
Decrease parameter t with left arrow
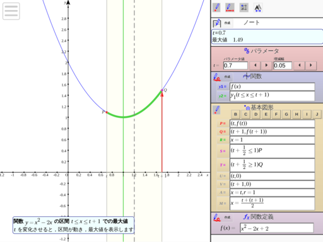(x=255, y=66)
